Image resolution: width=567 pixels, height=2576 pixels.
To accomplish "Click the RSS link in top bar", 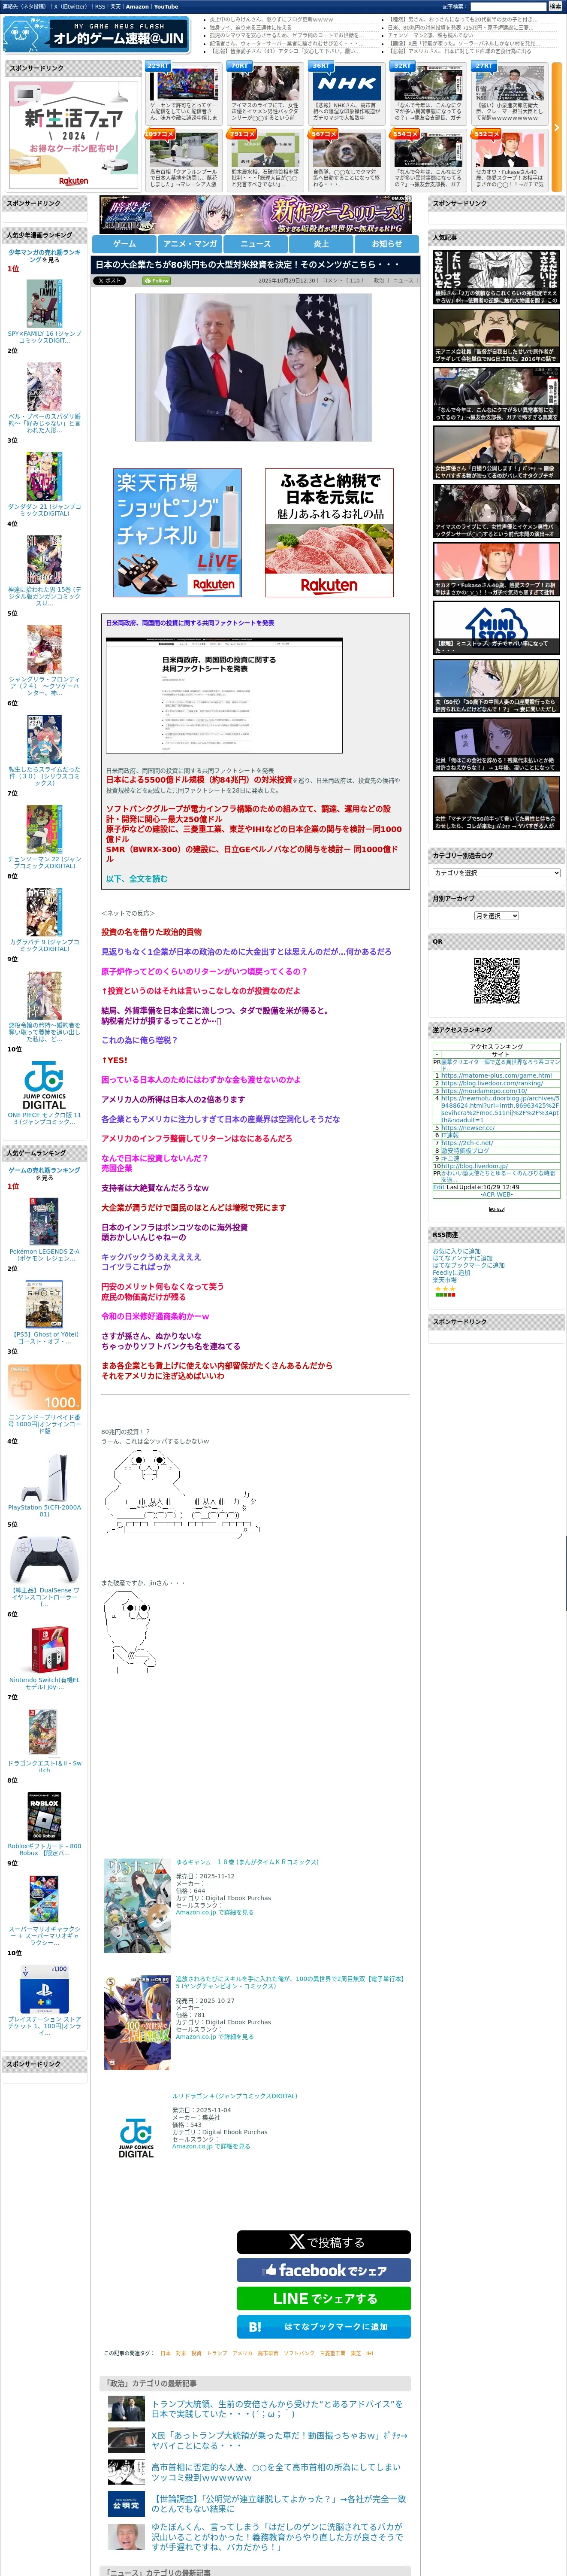I will (100, 6).
